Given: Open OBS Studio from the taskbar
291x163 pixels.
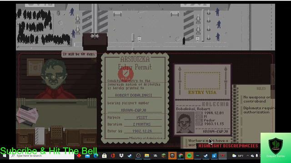Looking at the screenshot, I should [x=138, y=156].
